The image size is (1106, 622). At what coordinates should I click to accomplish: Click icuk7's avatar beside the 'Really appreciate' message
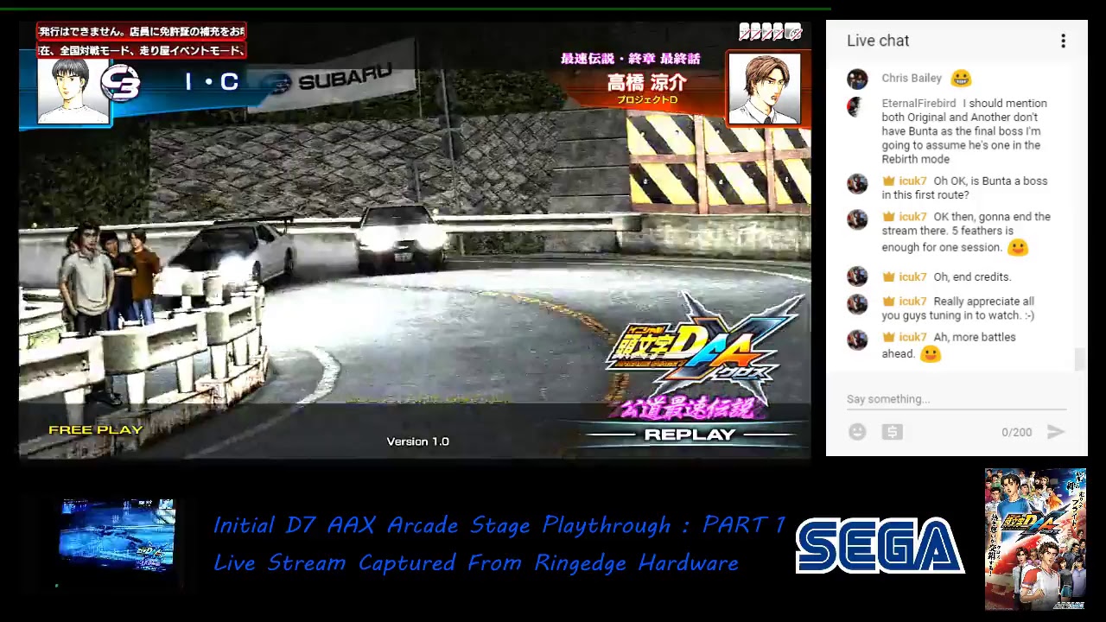pos(857,304)
